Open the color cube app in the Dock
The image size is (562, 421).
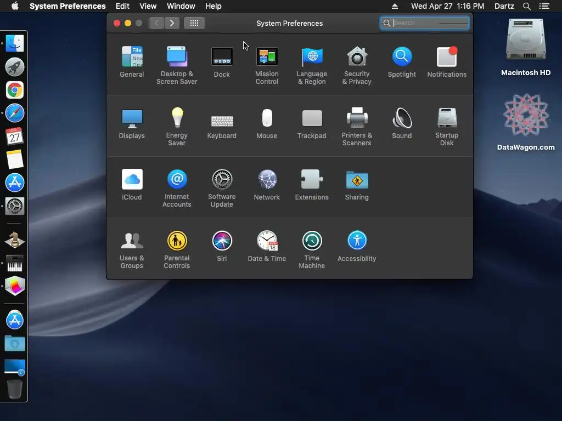[x=15, y=286]
